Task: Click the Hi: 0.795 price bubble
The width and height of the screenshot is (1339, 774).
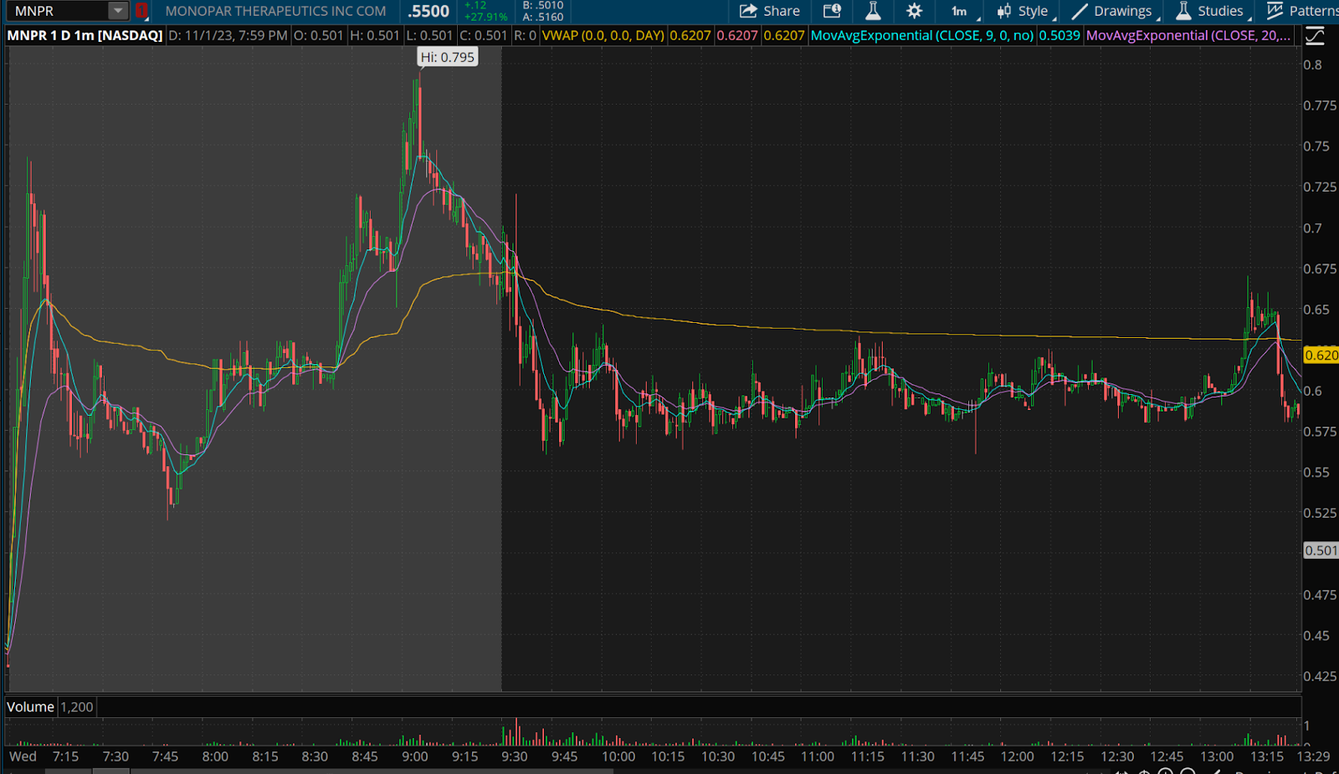Action: click(x=448, y=57)
